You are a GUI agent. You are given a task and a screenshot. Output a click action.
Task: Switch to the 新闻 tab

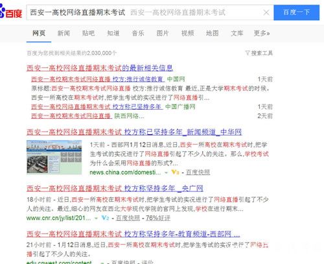(x=64, y=33)
